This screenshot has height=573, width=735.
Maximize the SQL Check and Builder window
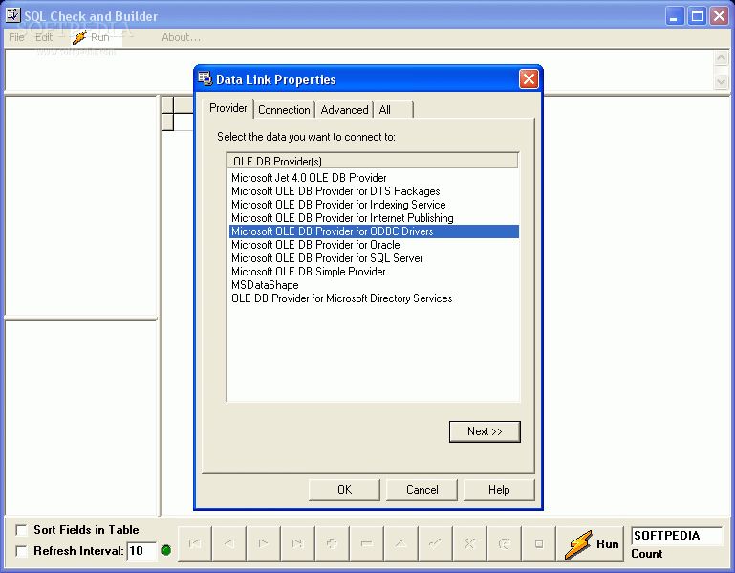(697, 16)
